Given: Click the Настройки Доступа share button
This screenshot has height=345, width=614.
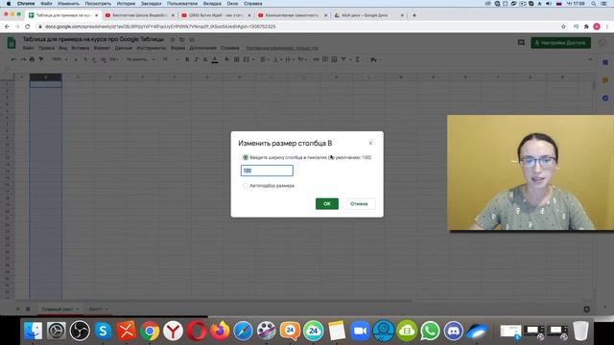Looking at the screenshot, I should pos(560,42).
